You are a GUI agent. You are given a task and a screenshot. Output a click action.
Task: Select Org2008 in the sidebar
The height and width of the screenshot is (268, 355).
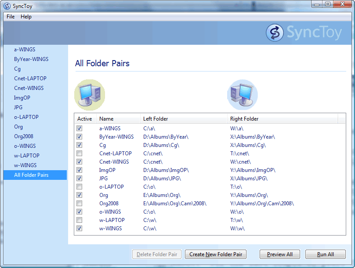(x=24, y=136)
